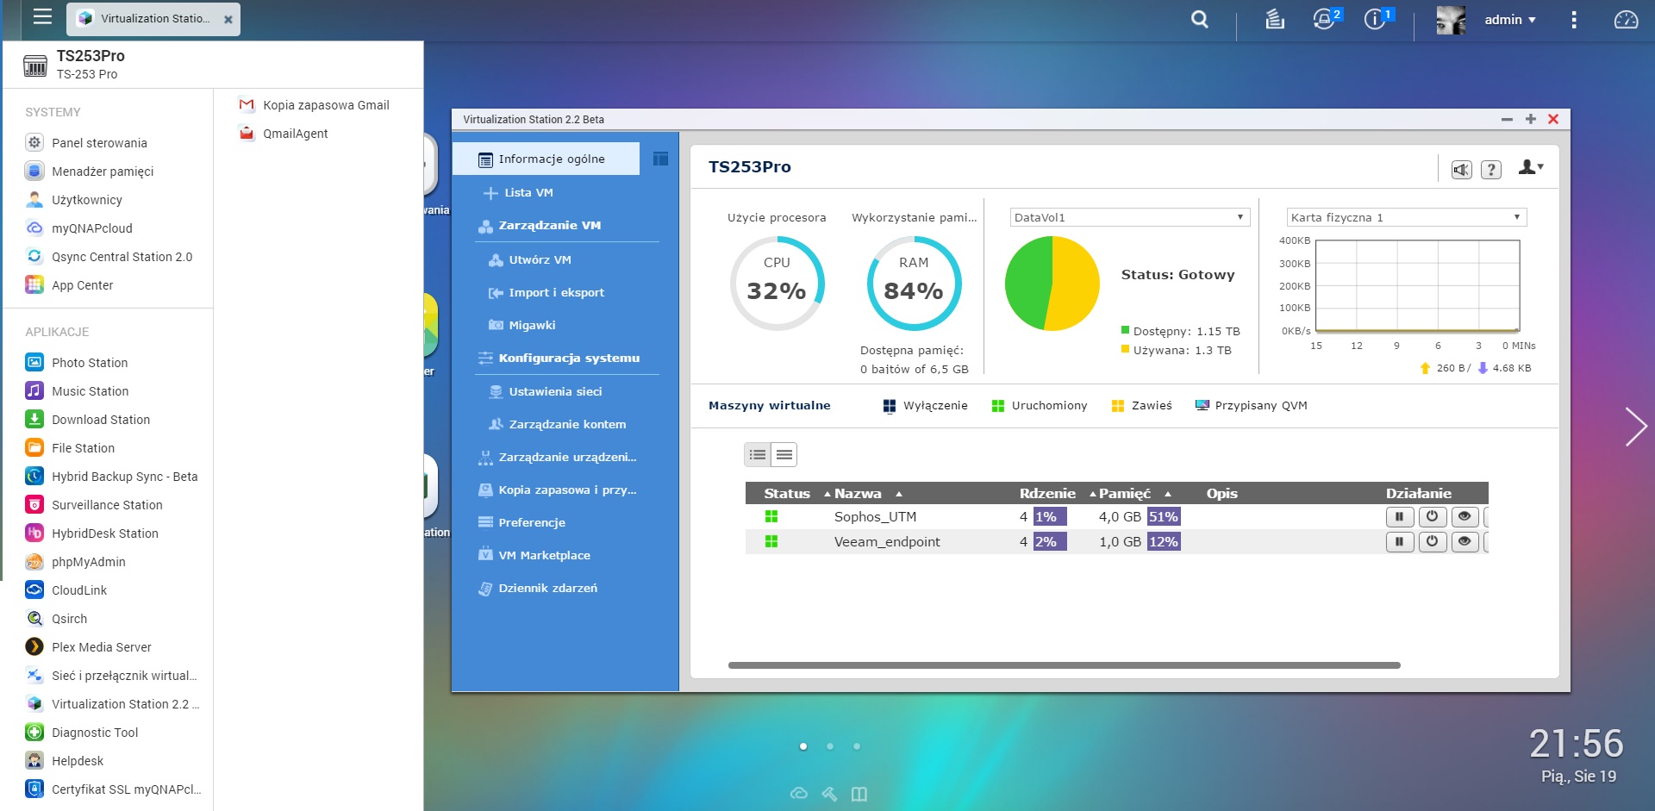Screen dimensions: 1655x811
Task: Close the Virtualization Station taskbar tab
Action: click(228, 19)
